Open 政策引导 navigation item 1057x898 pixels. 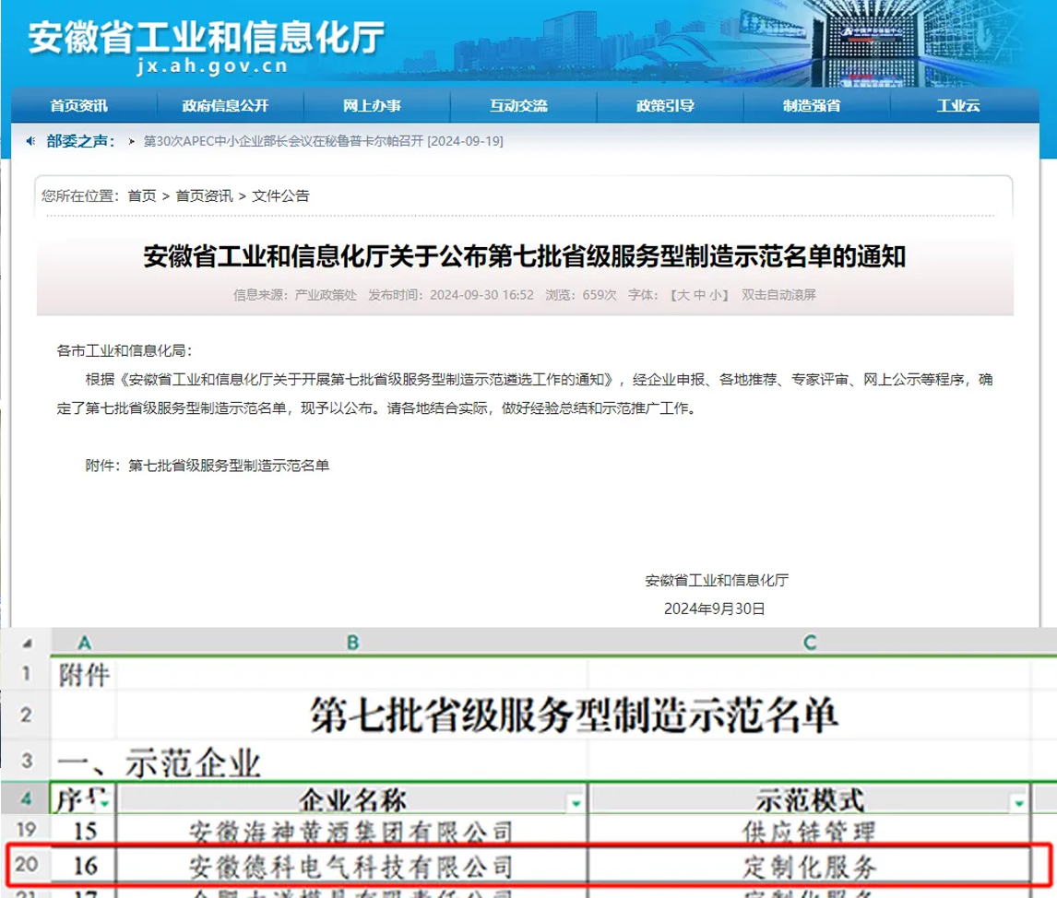[x=665, y=106]
